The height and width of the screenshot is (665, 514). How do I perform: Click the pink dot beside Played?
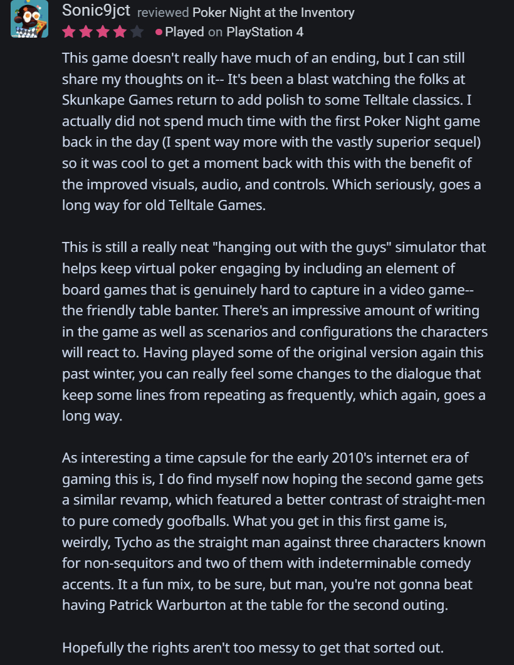tap(159, 32)
